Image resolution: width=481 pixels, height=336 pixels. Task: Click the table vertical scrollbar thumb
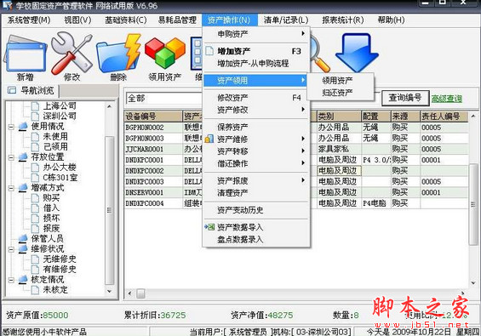(x=473, y=204)
